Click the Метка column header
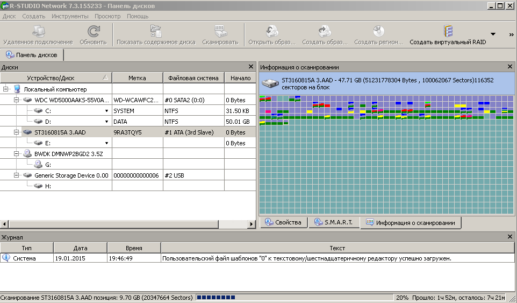Screen dimensions: 517x303 (x=137, y=78)
